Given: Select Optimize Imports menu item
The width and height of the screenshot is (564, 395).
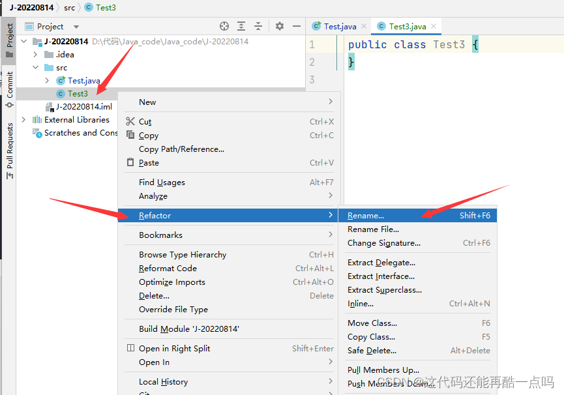Looking at the screenshot, I should 229,282.
